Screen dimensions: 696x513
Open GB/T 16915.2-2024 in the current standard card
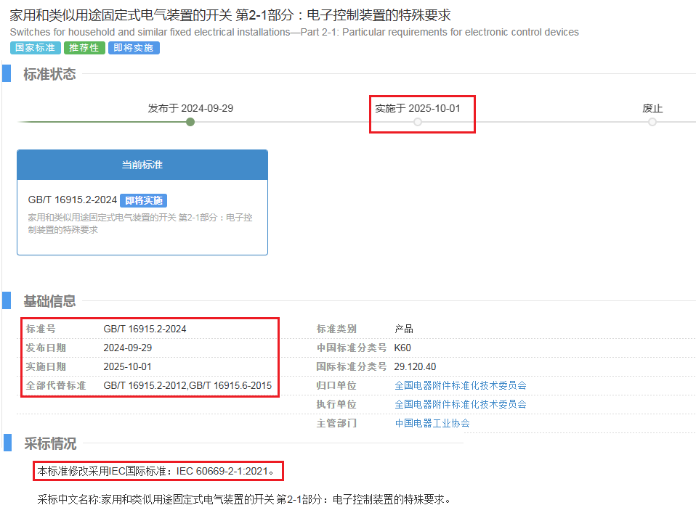pyautogui.click(x=72, y=200)
